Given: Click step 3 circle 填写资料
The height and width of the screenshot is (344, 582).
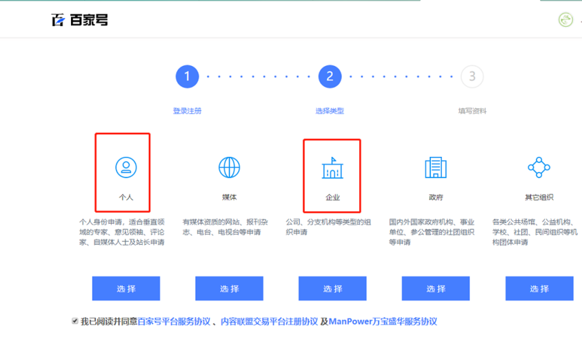Looking at the screenshot, I should [x=472, y=76].
